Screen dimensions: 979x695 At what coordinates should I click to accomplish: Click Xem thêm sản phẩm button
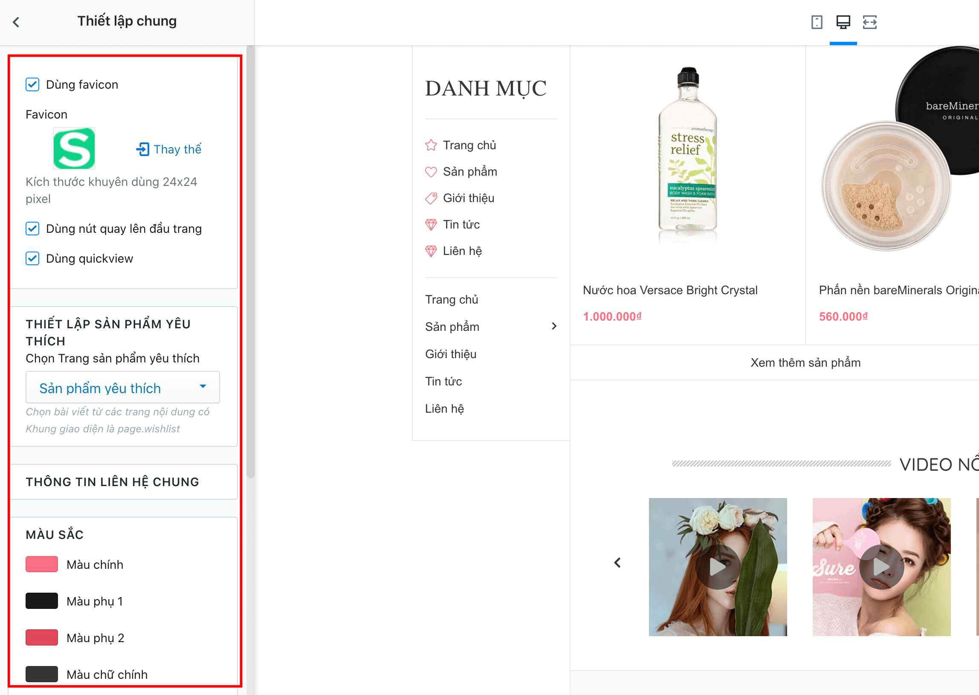[805, 363]
